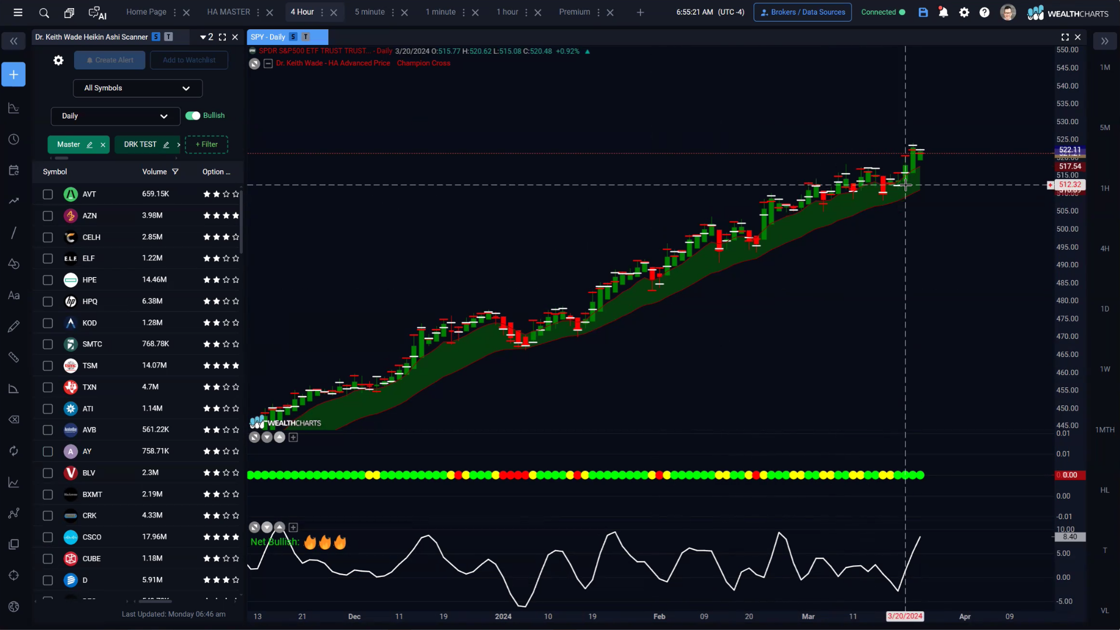Click the Create Alert button

pos(110,60)
